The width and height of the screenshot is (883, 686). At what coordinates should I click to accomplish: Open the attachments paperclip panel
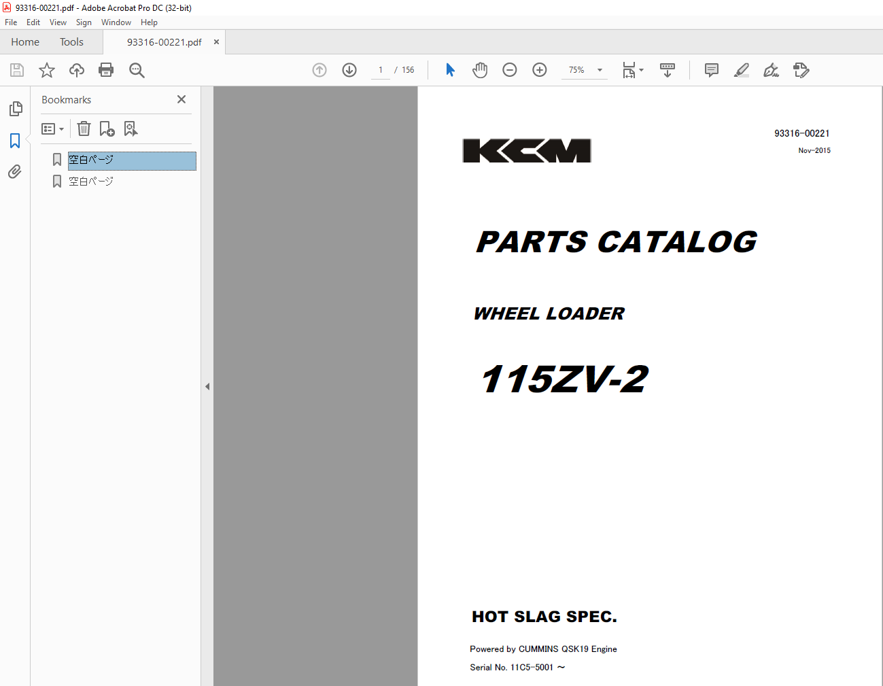coord(15,171)
